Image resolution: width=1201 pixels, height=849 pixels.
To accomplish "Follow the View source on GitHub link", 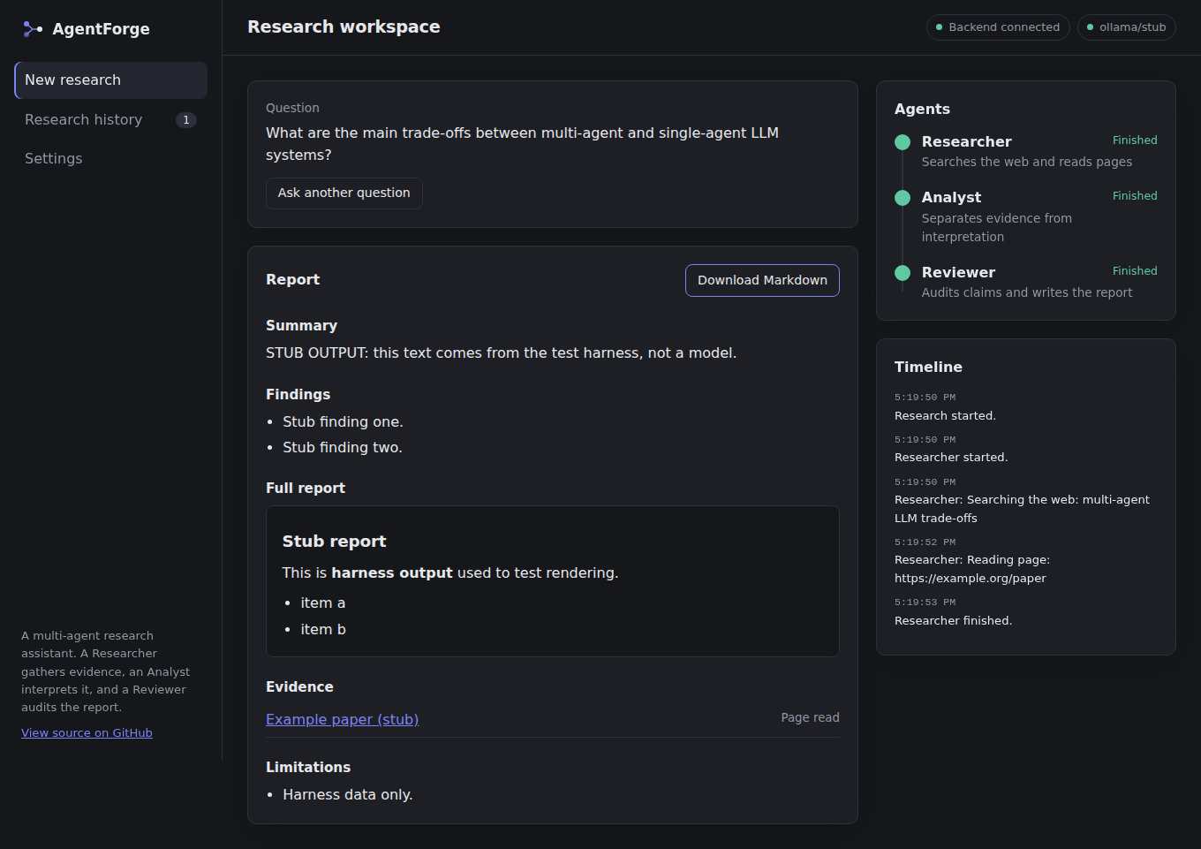I will (87, 732).
